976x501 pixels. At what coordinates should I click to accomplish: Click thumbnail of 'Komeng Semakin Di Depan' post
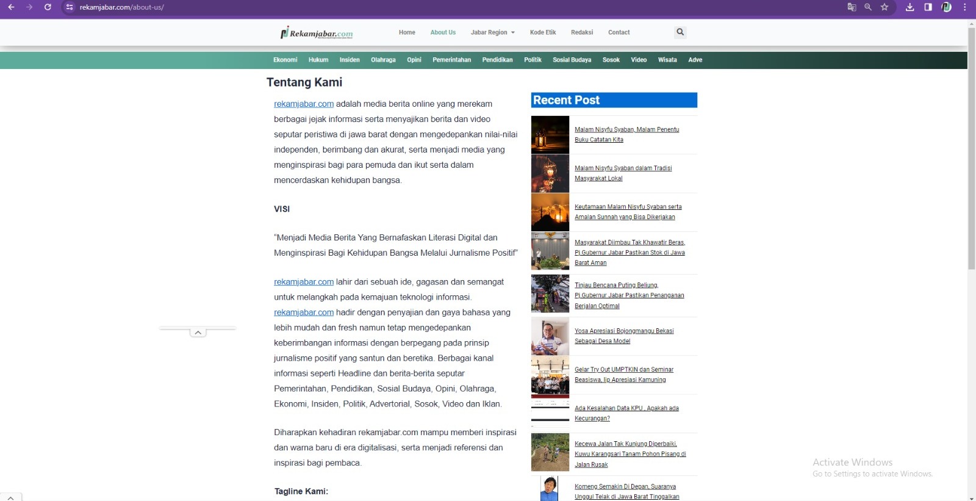[x=550, y=488]
